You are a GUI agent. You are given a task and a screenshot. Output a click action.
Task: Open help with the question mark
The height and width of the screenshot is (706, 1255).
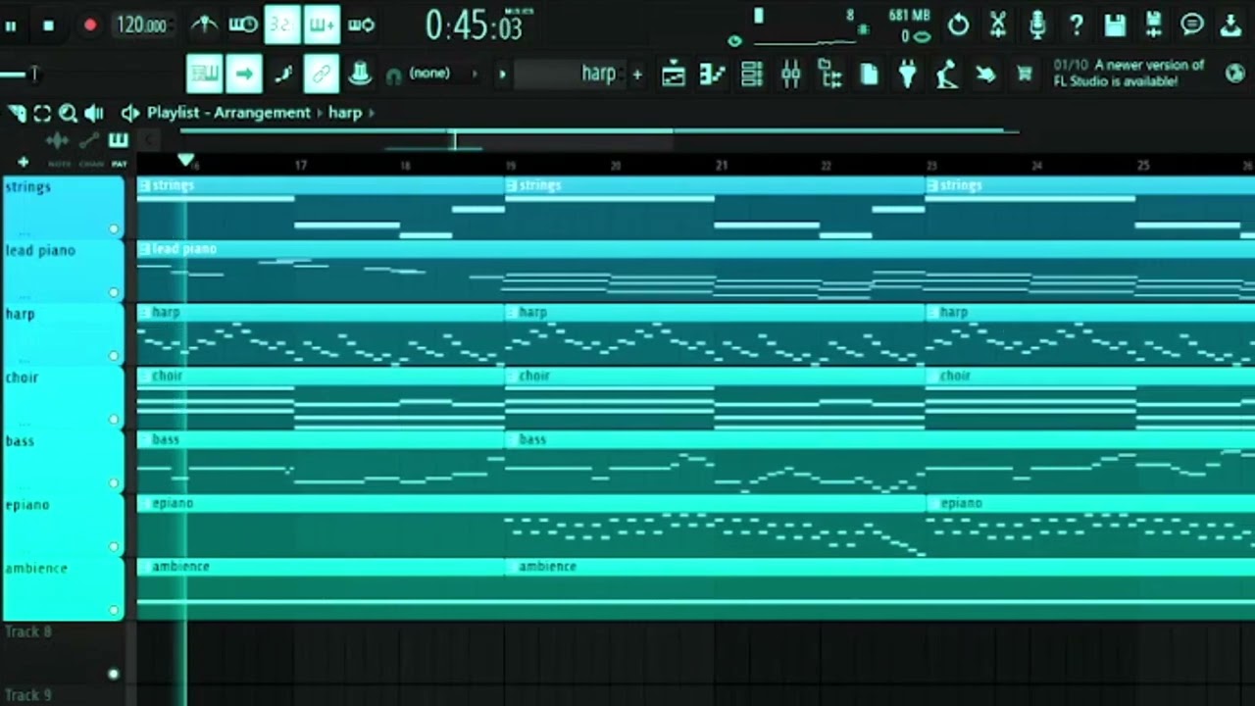[x=1076, y=25]
